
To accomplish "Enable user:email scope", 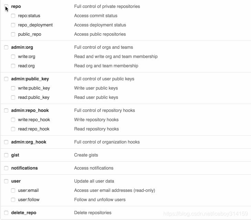I will [13, 190].
